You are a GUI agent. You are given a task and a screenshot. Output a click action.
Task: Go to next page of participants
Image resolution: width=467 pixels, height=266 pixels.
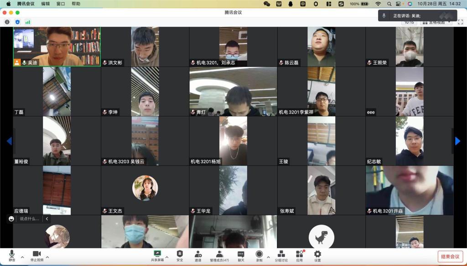click(457, 141)
